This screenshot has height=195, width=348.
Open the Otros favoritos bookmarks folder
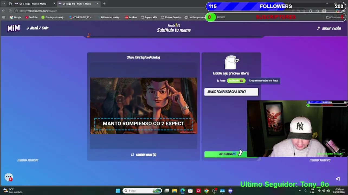[335, 17]
